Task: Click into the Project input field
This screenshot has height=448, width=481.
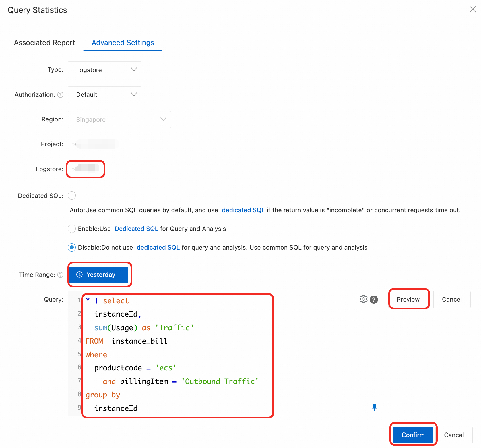Action: pos(119,144)
